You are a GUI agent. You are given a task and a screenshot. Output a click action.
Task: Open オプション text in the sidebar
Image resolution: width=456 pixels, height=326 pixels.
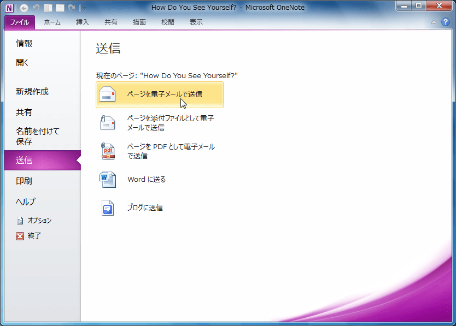[39, 221]
